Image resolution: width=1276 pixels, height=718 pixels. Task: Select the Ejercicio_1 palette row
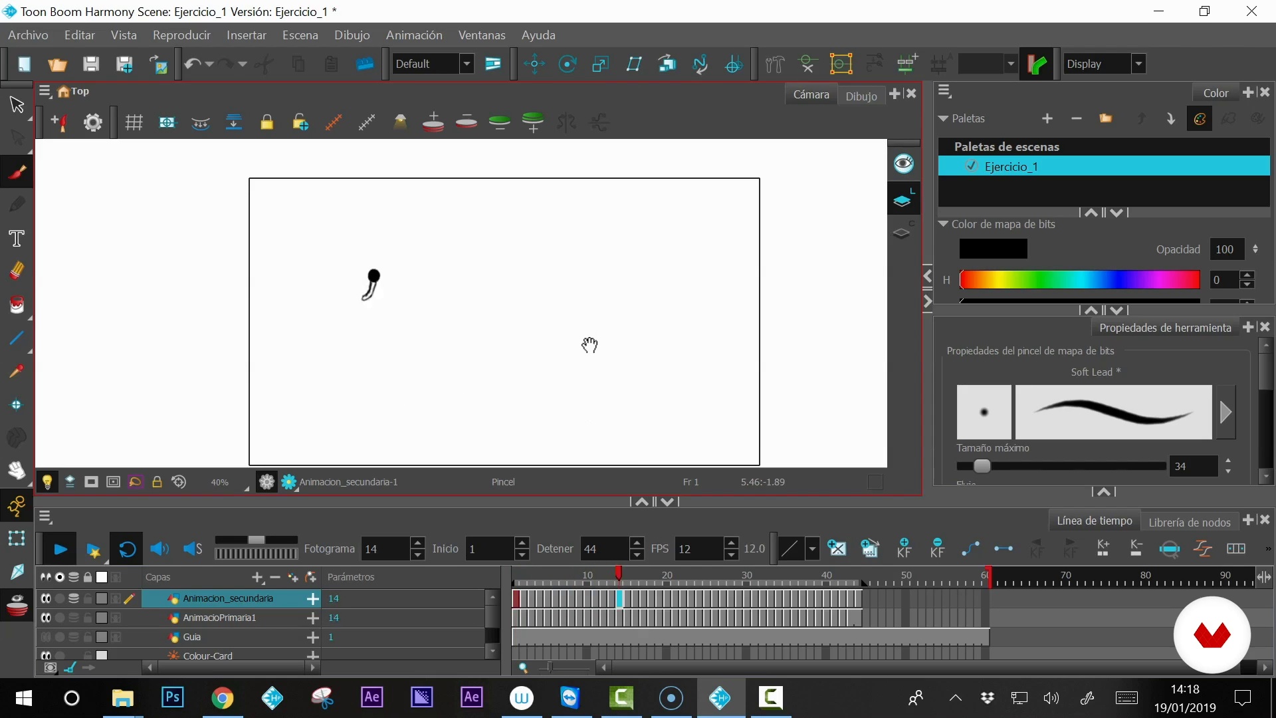click(x=1104, y=166)
